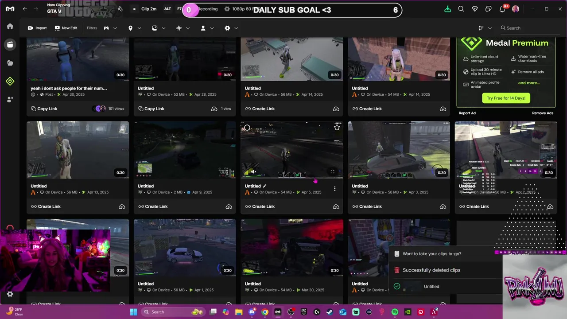The width and height of the screenshot is (567, 319).
Task: Open the Clips library icon in sidebar
Action: 10,44
